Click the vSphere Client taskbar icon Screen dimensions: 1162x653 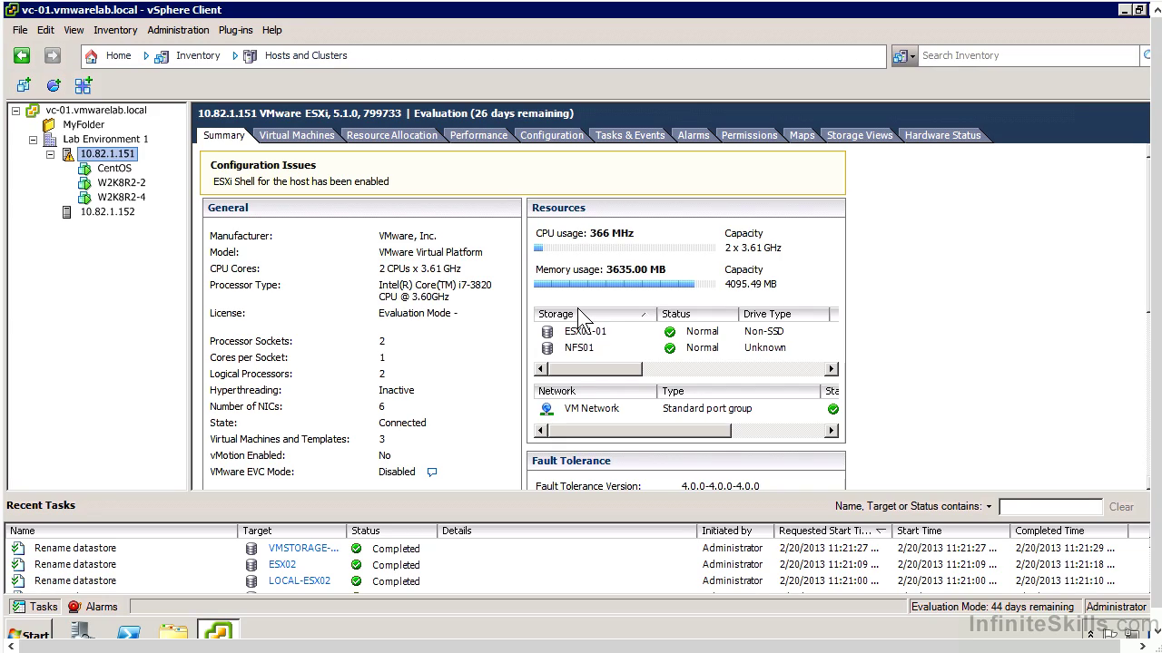[218, 633]
